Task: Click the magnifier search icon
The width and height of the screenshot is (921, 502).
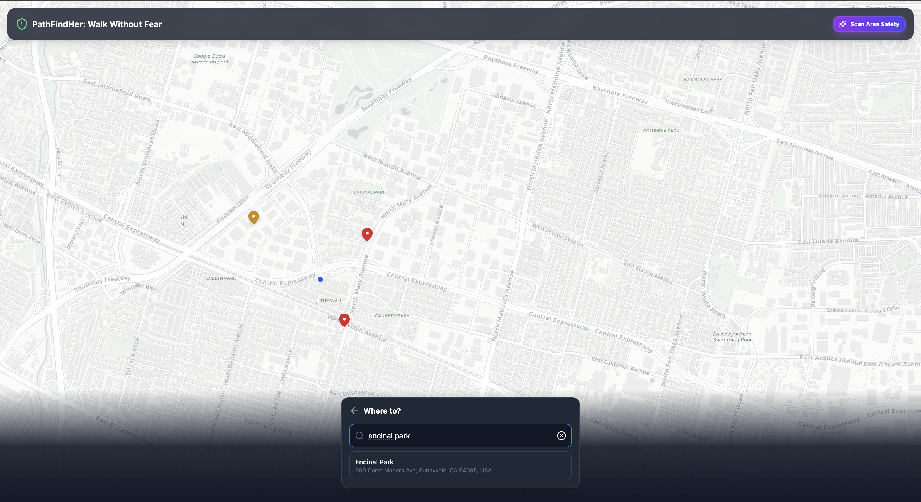Action: pos(359,435)
